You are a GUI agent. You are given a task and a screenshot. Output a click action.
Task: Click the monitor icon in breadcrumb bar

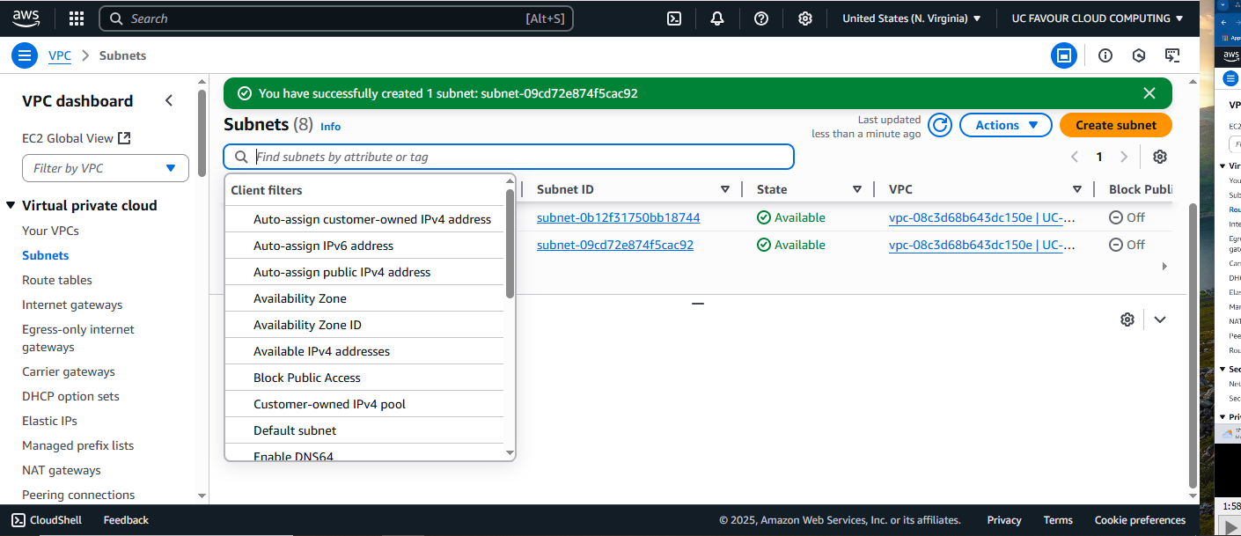click(1172, 55)
